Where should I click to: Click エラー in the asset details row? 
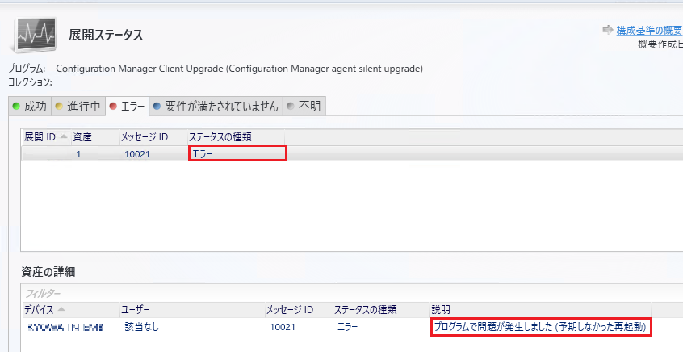pyautogui.click(x=347, y=327)
